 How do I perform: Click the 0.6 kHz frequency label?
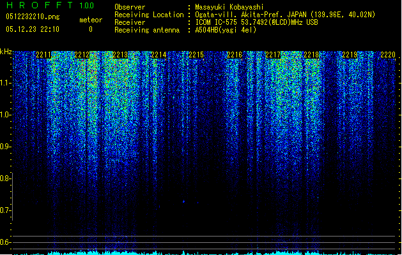click(x=5, y=242)
